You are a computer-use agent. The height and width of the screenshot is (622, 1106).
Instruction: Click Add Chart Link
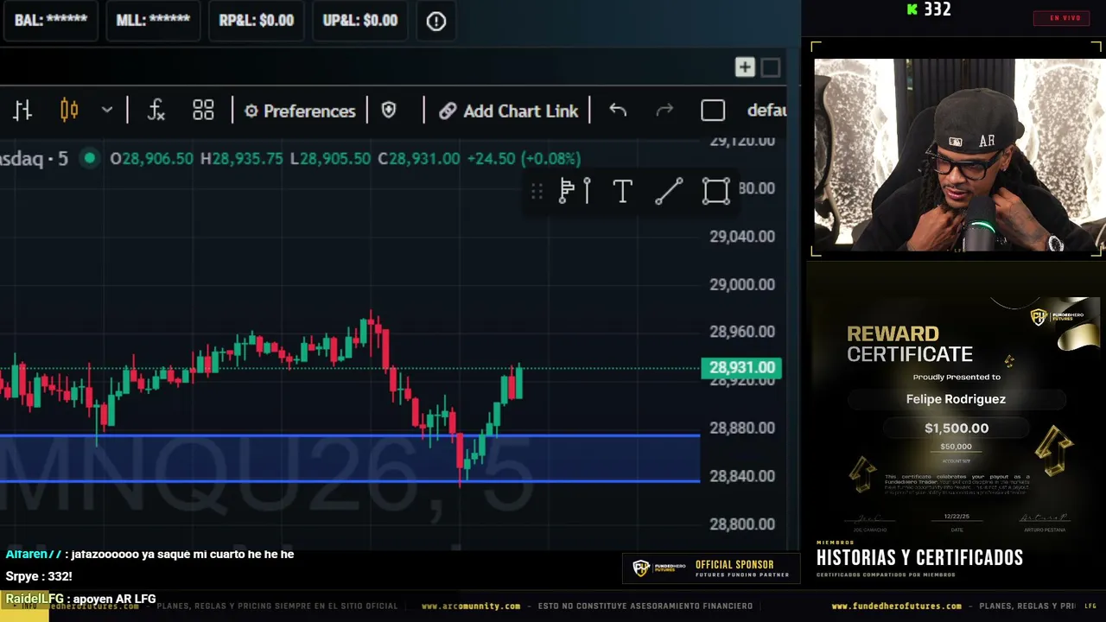[508, 111]
